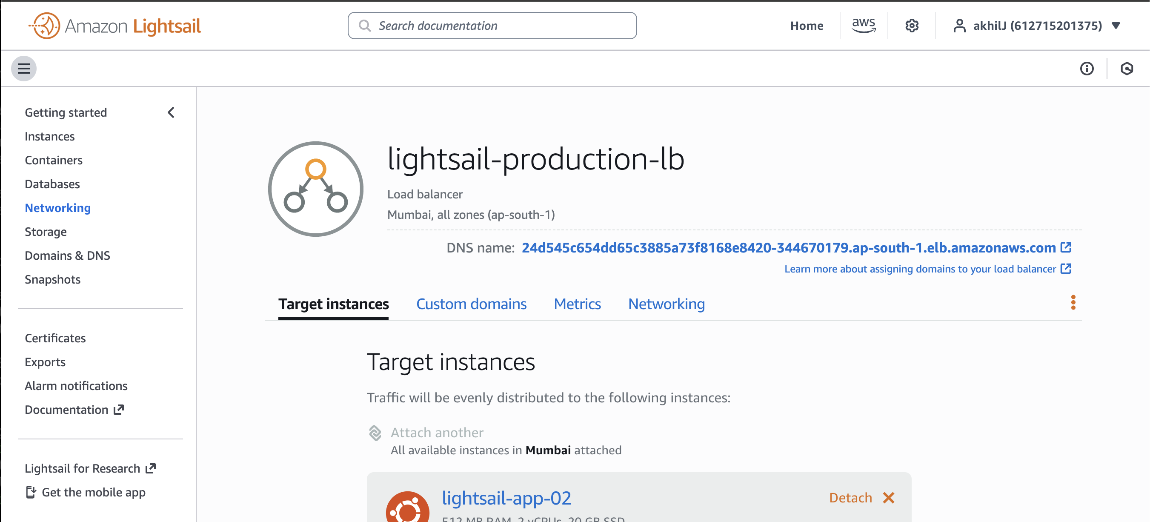1150x522 pixels.
Task: Open Alarm notifications
Action: coord(76,386)
